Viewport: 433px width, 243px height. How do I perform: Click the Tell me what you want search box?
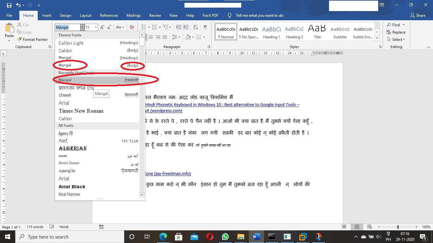259,15
